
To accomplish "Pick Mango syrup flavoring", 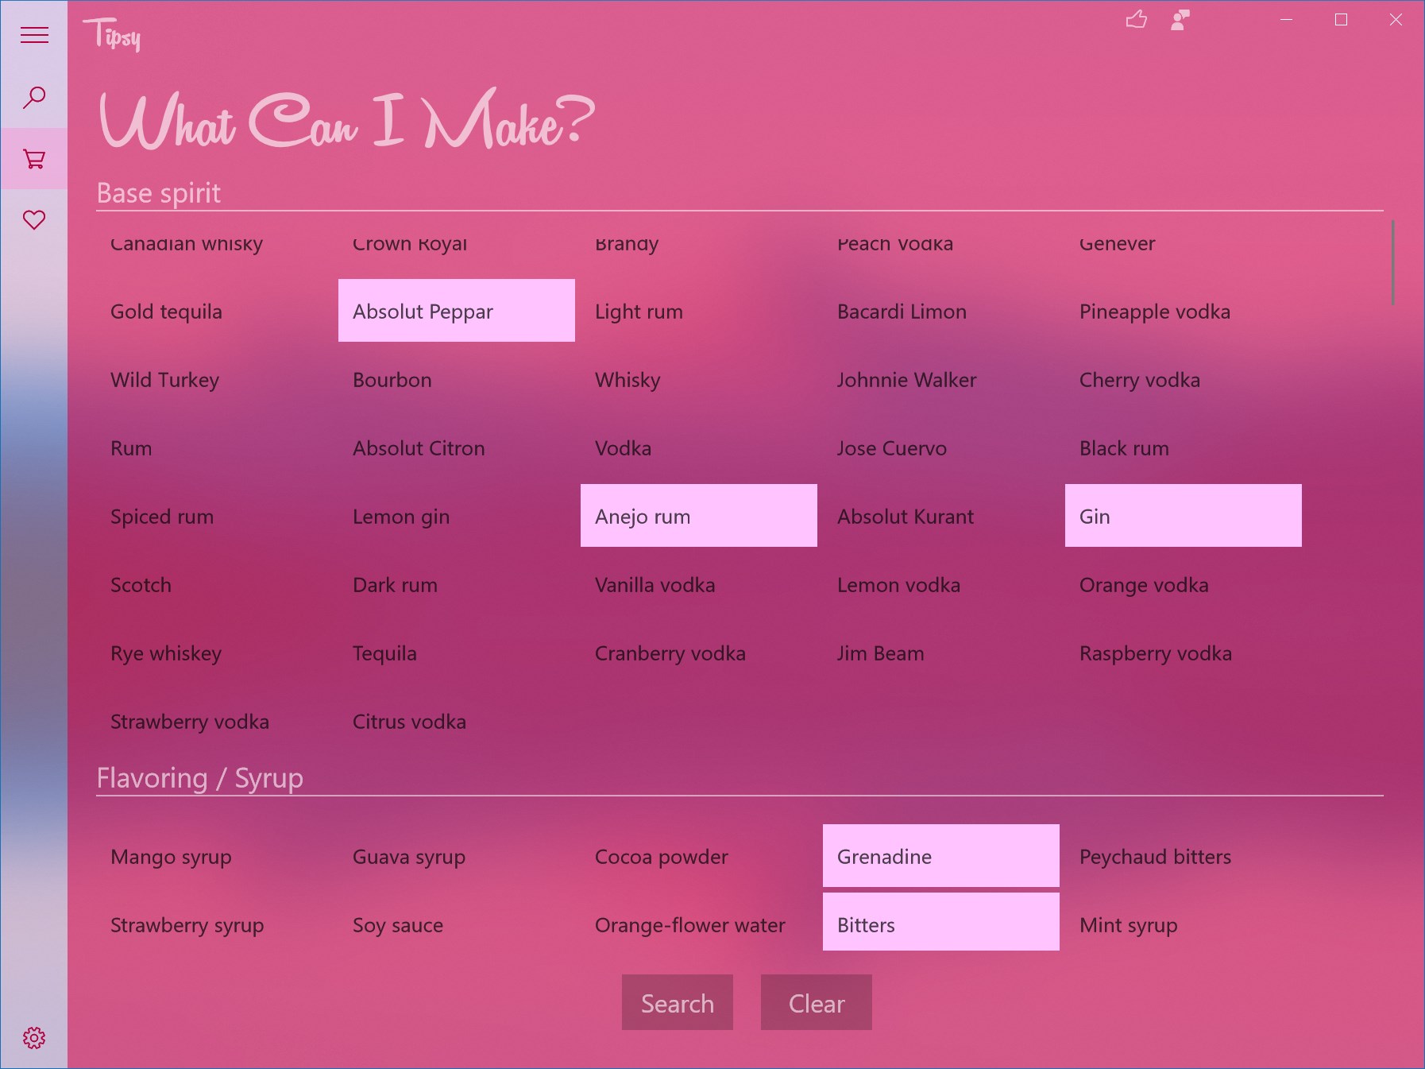I will click(x=214, y=856).
